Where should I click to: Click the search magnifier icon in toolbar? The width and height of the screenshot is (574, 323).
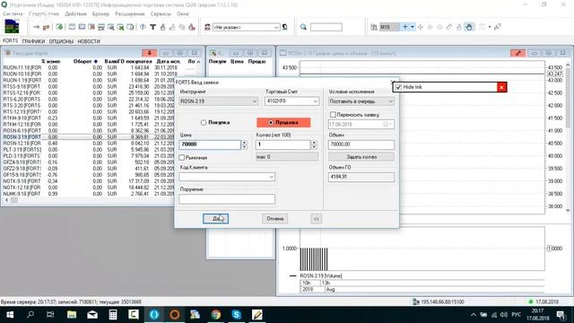point(303,27)
